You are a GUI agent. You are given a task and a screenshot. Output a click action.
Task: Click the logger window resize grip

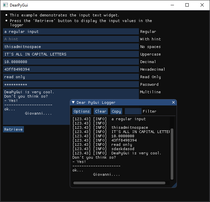[175, 185]
